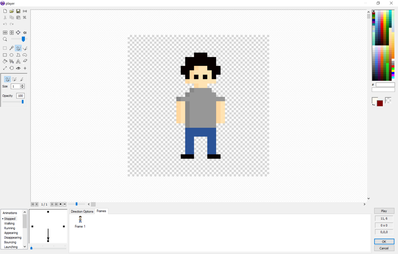The image size is (398, 254).
Task: Click the Crop icon
Action: (x=18, y=32)
